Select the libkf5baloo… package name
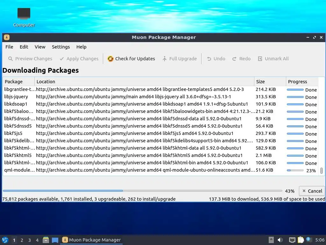The image size is (326, 245). click(19, 111)
